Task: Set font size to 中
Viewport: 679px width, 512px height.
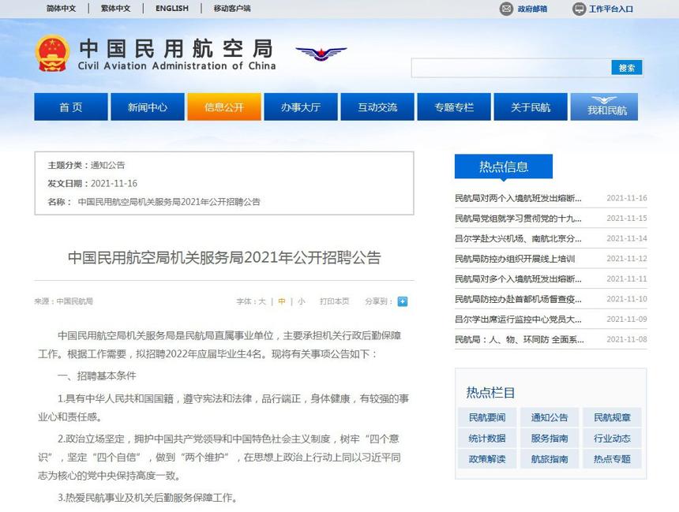Action: (x=282, y=301)
